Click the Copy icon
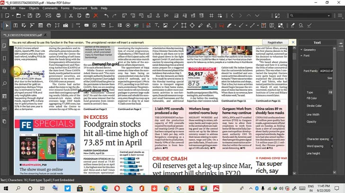Image resolution: width=345 pixels, height=193 pixels. [x=79, y=16]
